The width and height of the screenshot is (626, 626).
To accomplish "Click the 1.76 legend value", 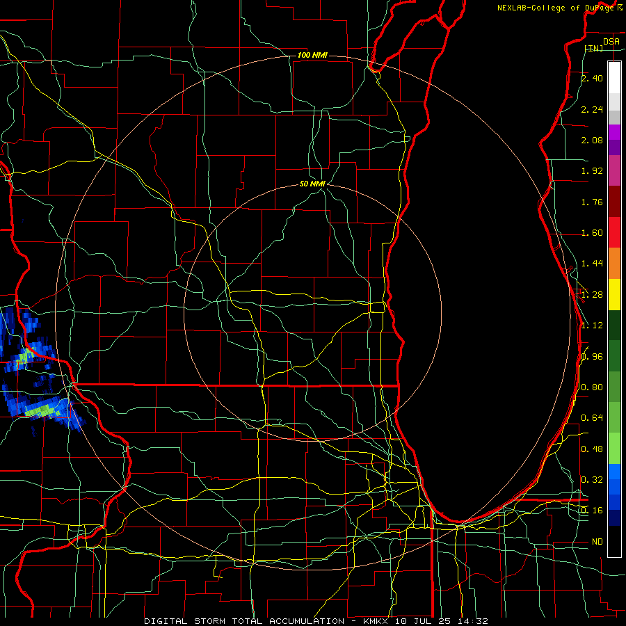I will click(x=592, y=202).
